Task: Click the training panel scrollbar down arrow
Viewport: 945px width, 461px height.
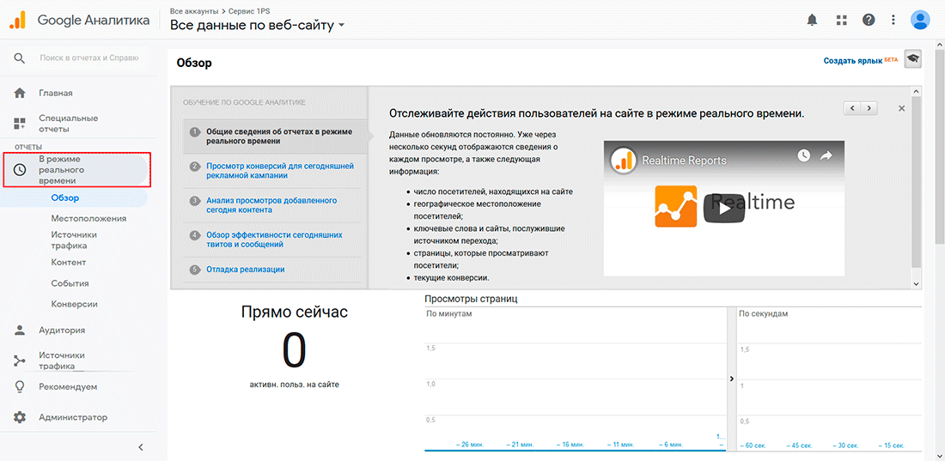Action: click(916, 283)
